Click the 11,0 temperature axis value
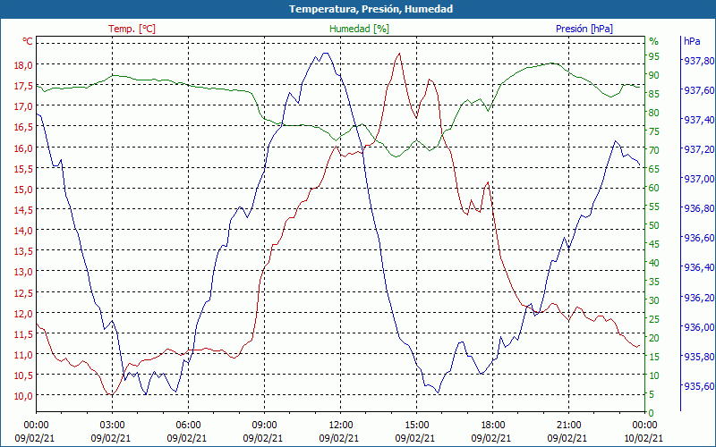 tap(24, 354)
